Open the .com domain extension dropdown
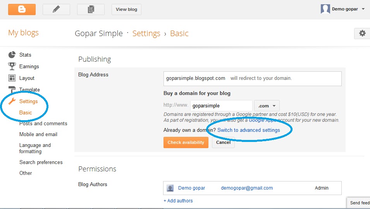Viewport: 370px width, 209px height. click(x=267, y=106)
